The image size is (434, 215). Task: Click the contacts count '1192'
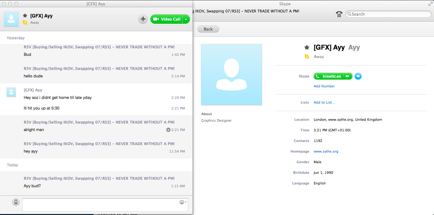pos(318,141)
